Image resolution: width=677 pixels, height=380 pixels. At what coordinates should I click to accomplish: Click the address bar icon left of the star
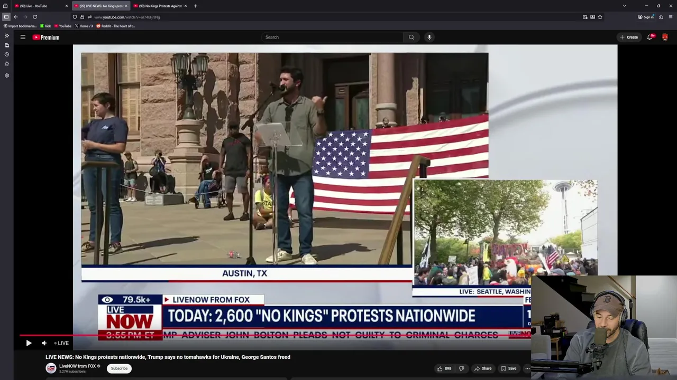click(592, 17)
